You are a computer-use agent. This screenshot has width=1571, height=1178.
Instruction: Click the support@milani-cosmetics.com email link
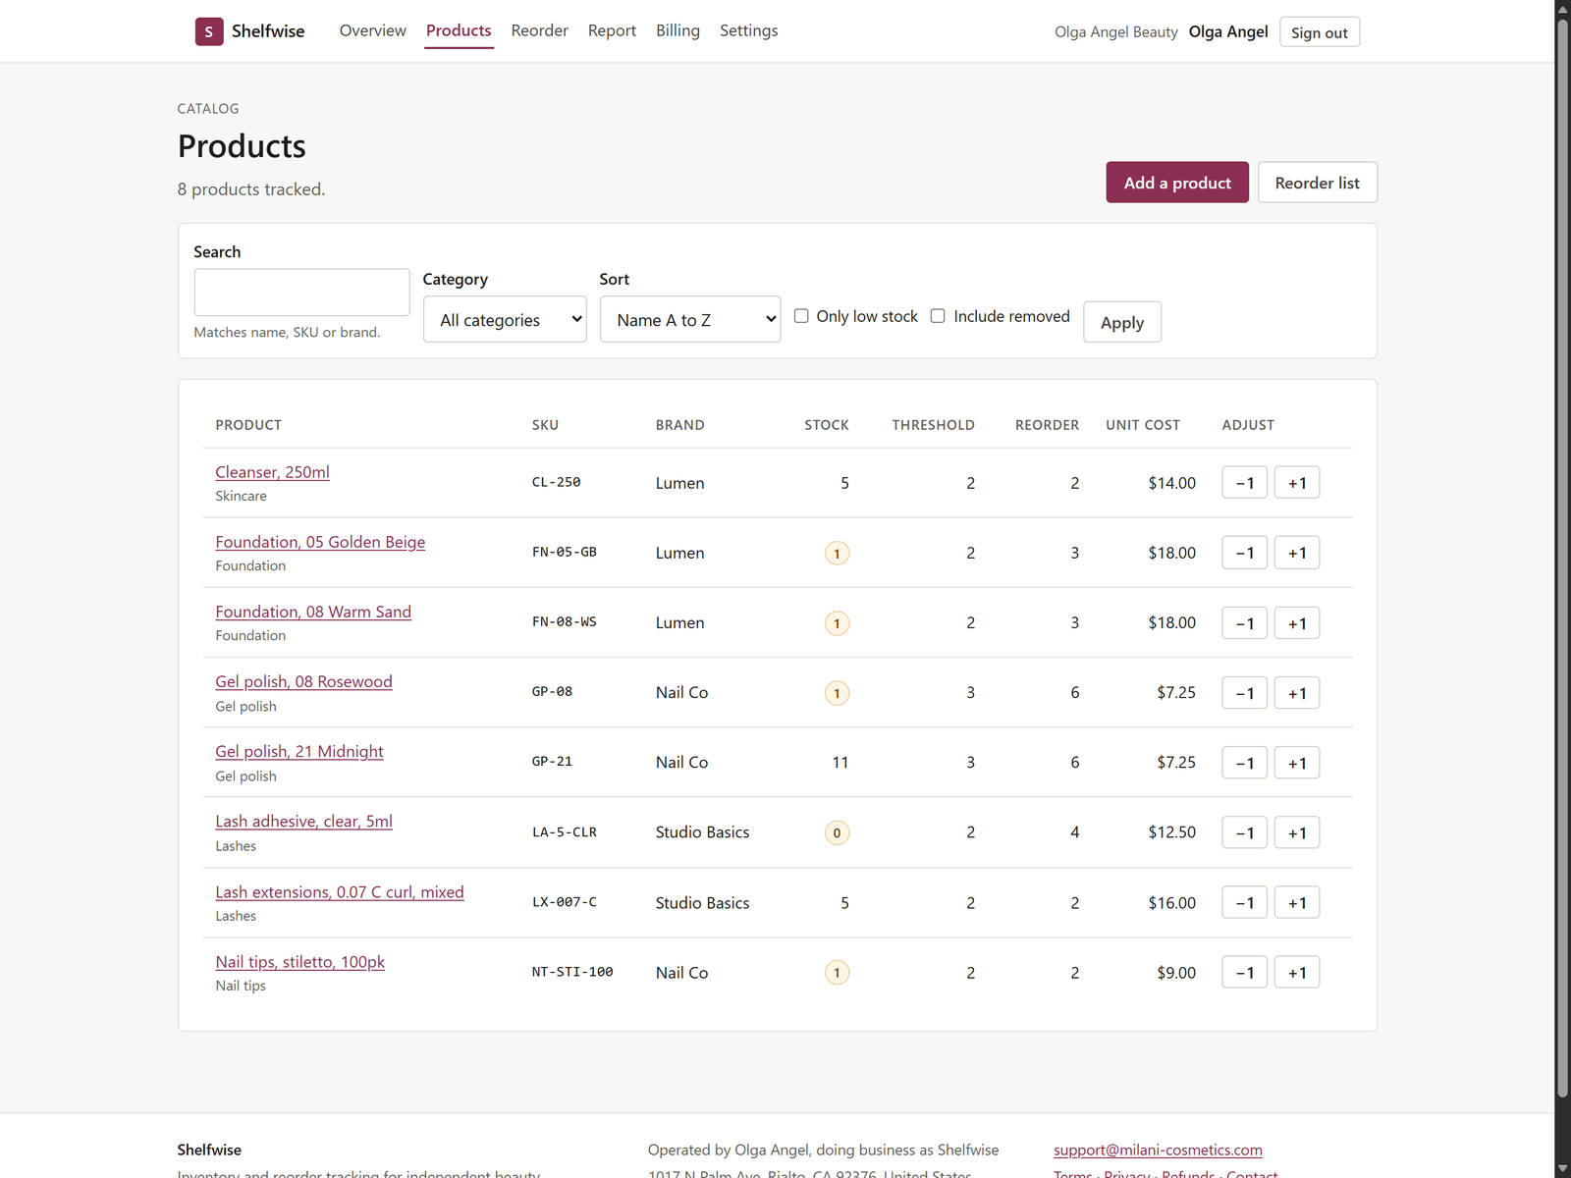[x=1158, y=1150]
